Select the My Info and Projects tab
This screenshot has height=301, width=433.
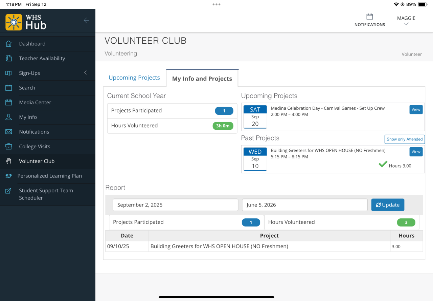coord(202,79)
